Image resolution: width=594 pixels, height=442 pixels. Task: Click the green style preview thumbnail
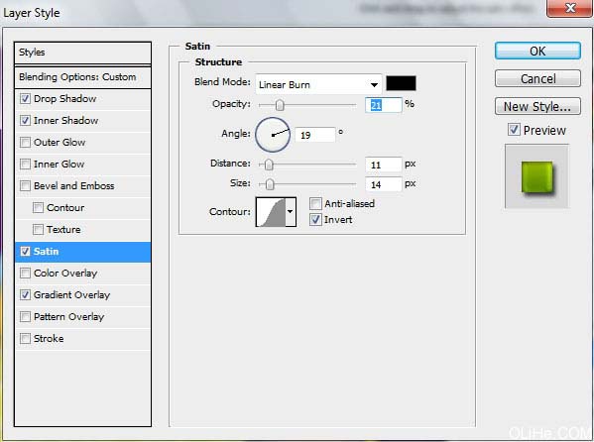click(x=536, y=176)
